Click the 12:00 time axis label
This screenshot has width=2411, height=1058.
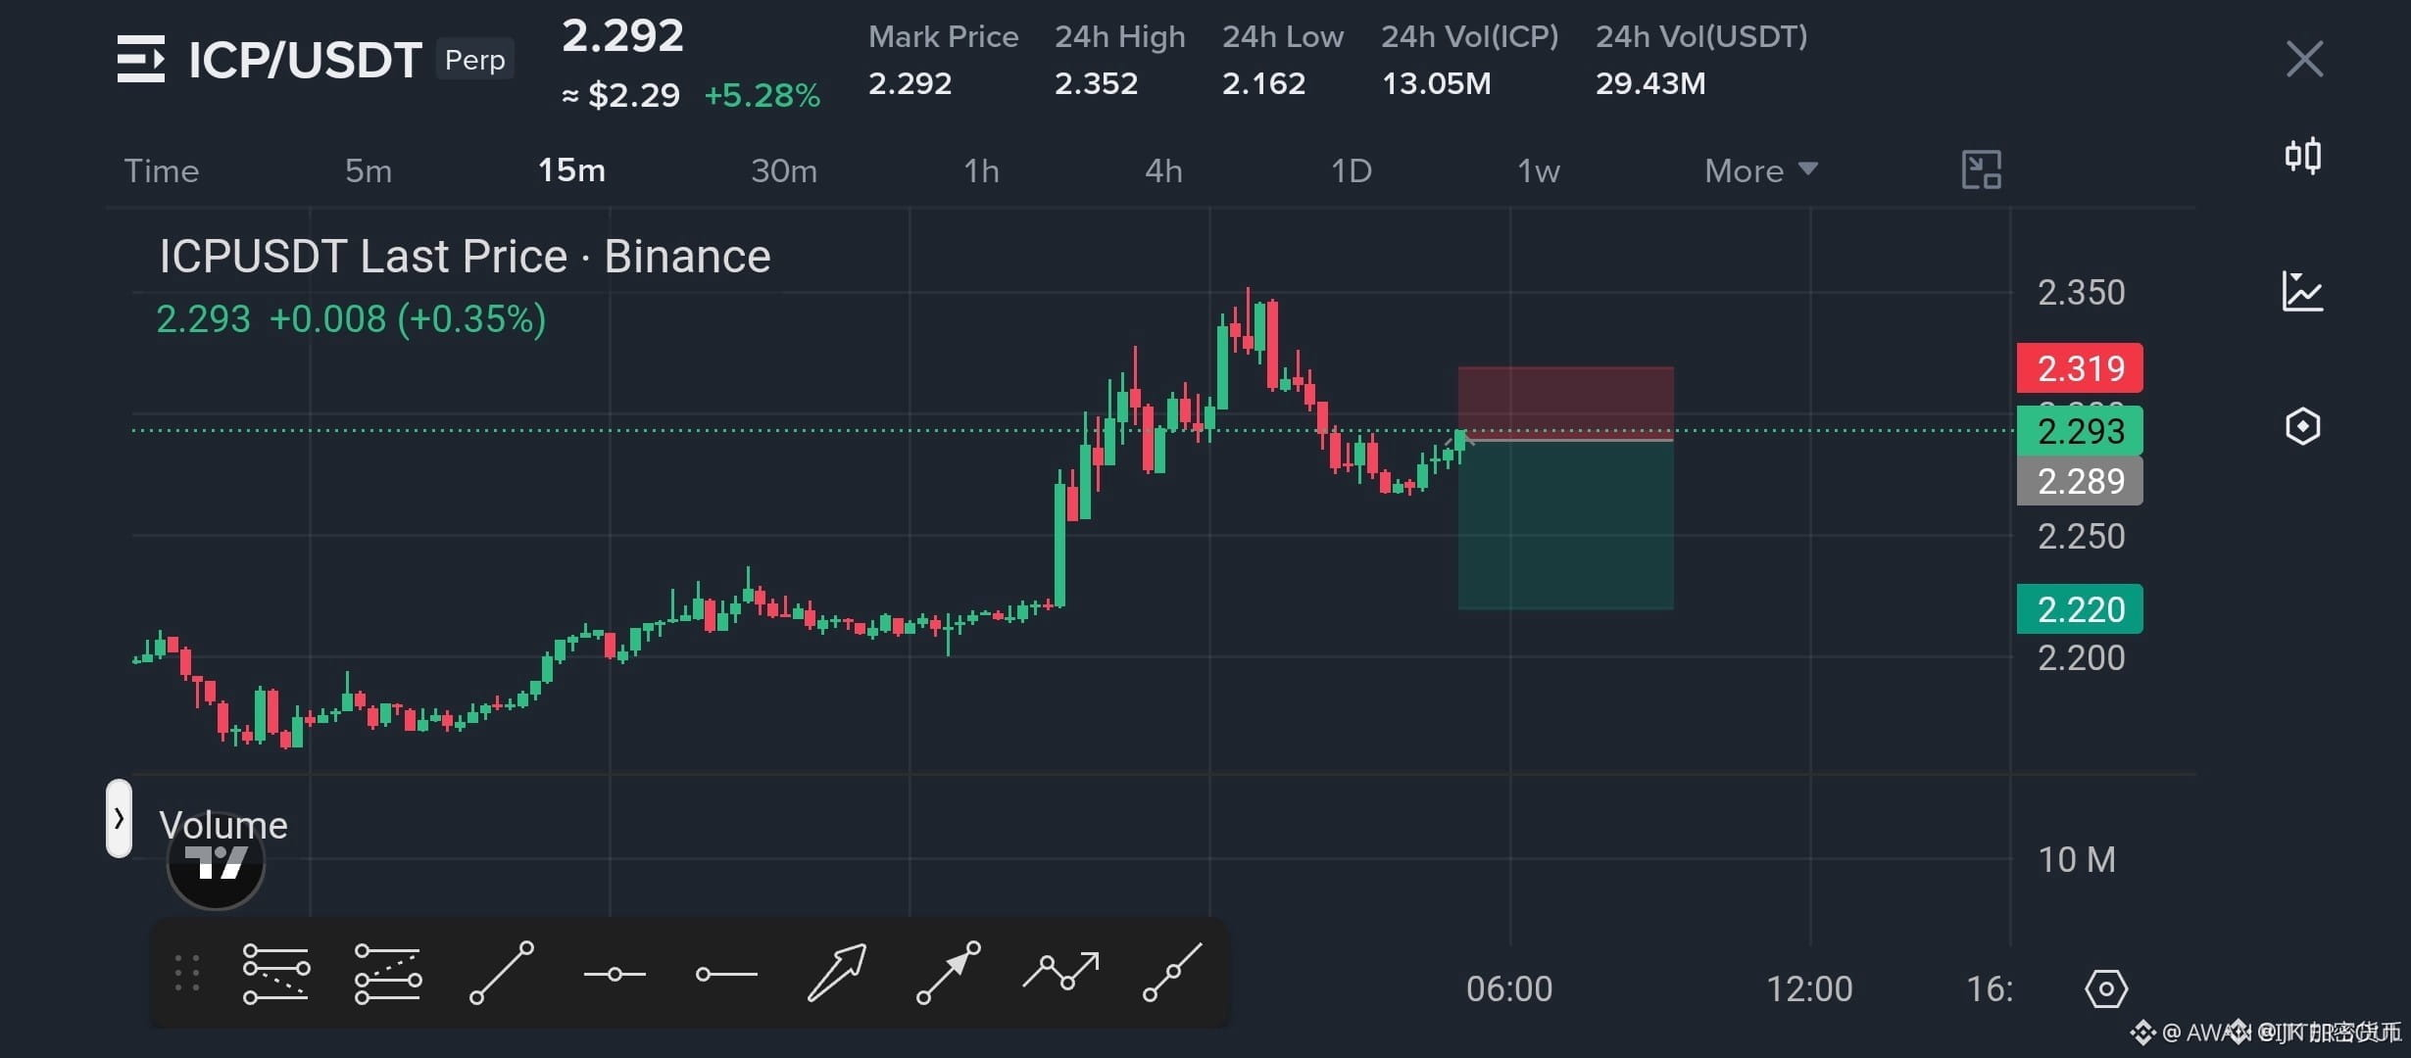tap(1809, 989)
